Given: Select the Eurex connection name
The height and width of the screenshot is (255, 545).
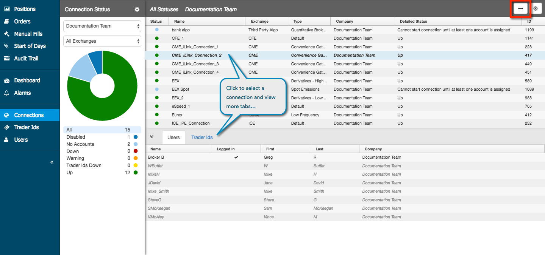Looking at the screenshot, I should 177,115.
